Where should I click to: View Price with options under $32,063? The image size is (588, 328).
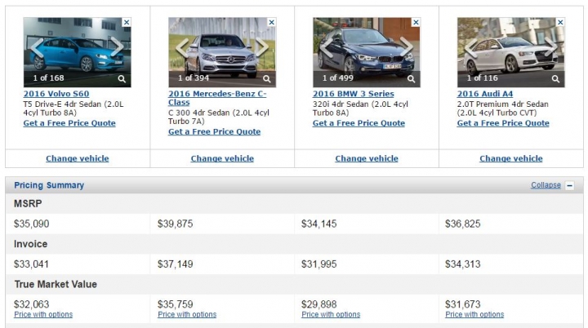43,314
